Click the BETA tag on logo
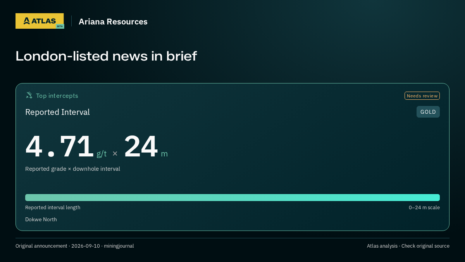465x262 pixels. [x=60, y=26]
